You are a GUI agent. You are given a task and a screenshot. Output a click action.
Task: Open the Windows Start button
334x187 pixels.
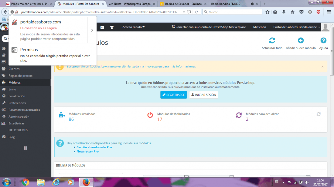[x=6, y=182]
